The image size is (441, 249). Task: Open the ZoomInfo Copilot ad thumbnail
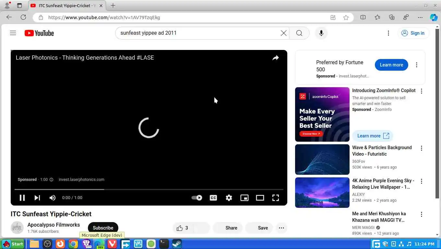click(x=322, y=114)
